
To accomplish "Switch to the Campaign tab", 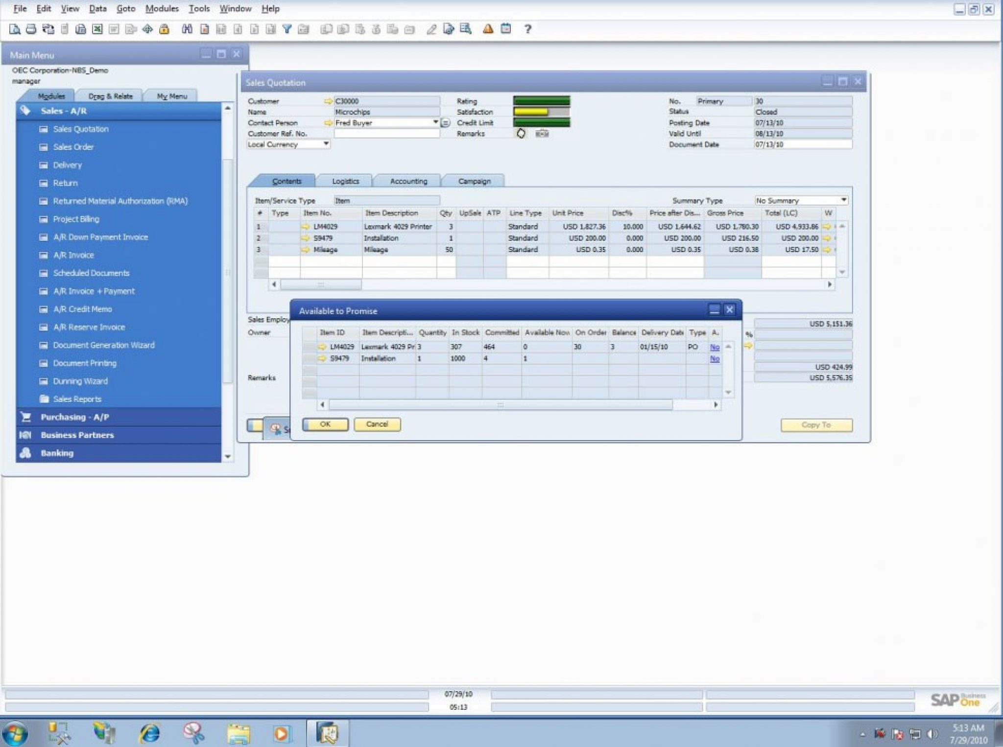I will pos(473,181).
